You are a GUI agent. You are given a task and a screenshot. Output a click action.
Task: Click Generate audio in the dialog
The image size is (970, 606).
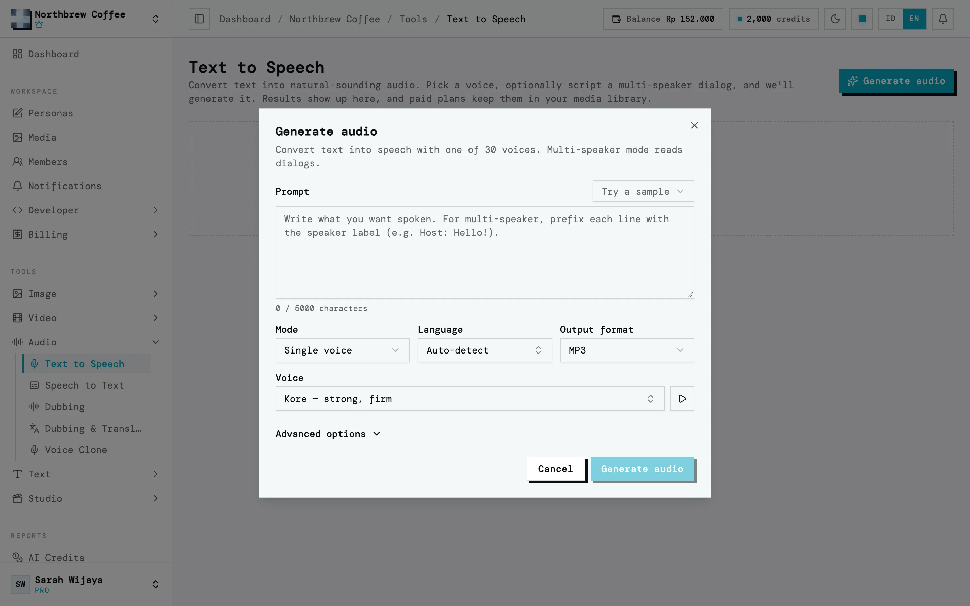[642, 469]
